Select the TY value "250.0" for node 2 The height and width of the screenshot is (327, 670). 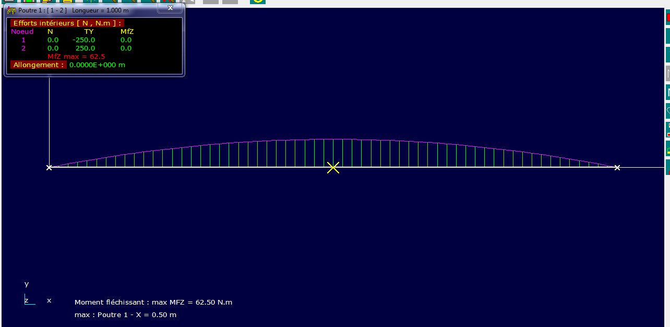(86, 48)
